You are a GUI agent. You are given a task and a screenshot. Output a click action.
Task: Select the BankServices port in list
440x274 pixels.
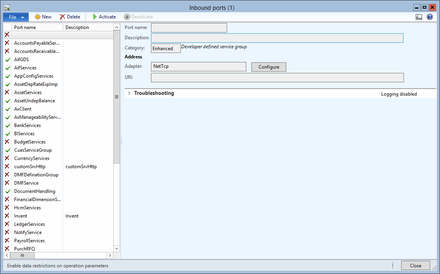click(x=27, y=125)
